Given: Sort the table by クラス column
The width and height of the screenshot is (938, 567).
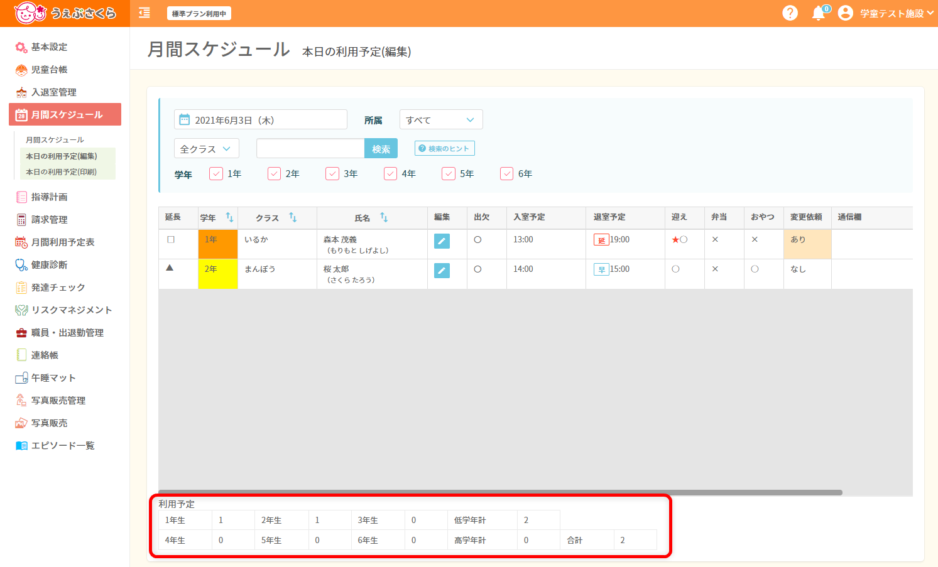Looking at the screenshot, I should pyautogui.click(x=293, y=217).
